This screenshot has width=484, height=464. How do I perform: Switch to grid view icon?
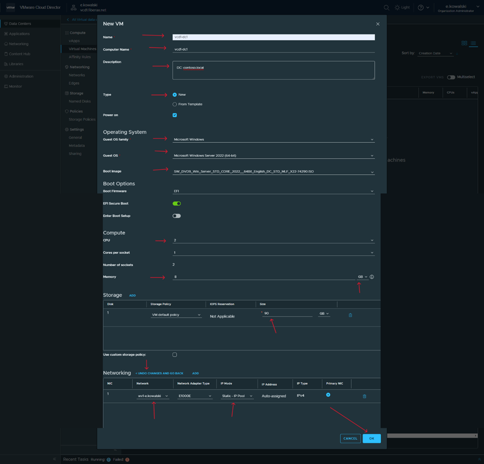point(464,43)
